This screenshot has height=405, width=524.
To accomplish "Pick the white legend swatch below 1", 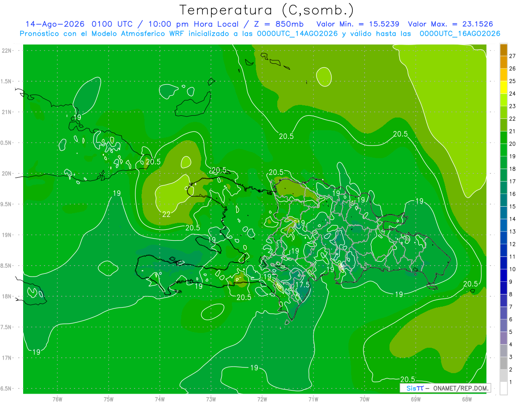I will pyautogui.click(x=503, y=388).
